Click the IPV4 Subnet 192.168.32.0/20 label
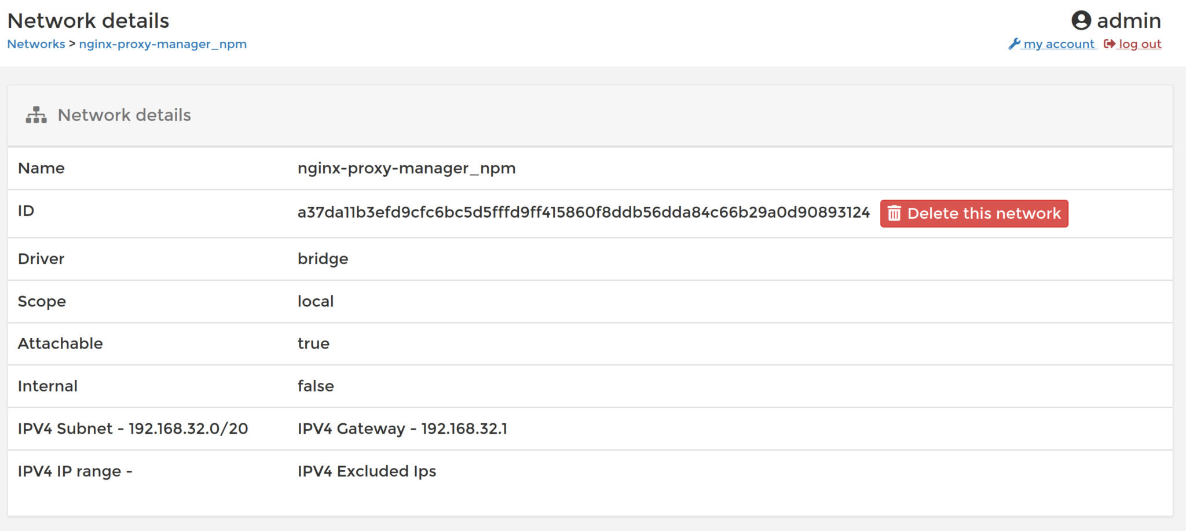The image size is (1186, 531). 133,429
